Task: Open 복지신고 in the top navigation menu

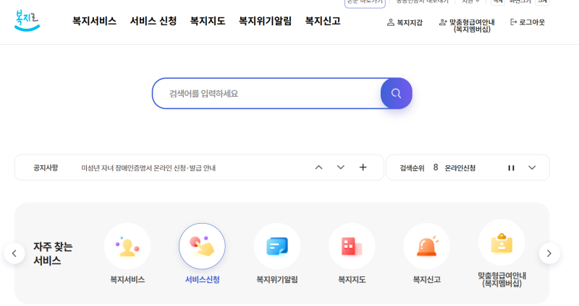Action: 323,21
